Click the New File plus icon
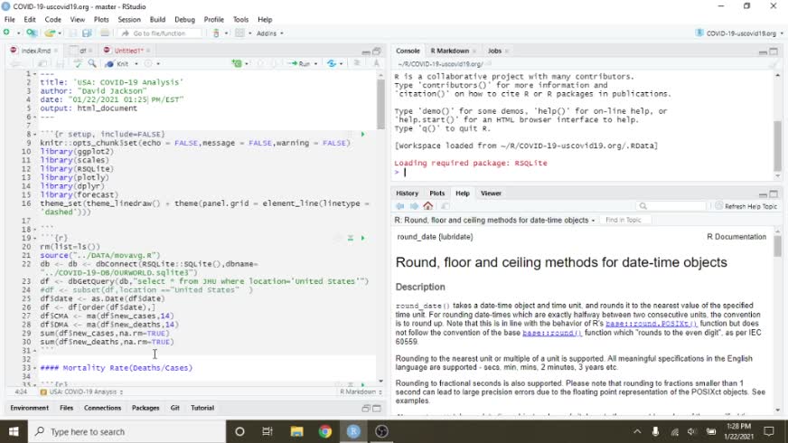The height and width of the screenshot is (443, 788). pyautogui.click(x=6, y=33)
